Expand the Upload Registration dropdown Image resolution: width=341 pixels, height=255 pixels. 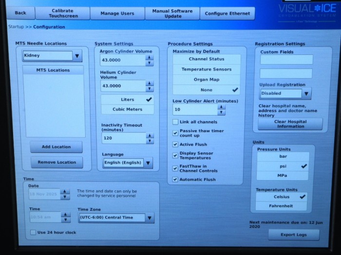306,93
